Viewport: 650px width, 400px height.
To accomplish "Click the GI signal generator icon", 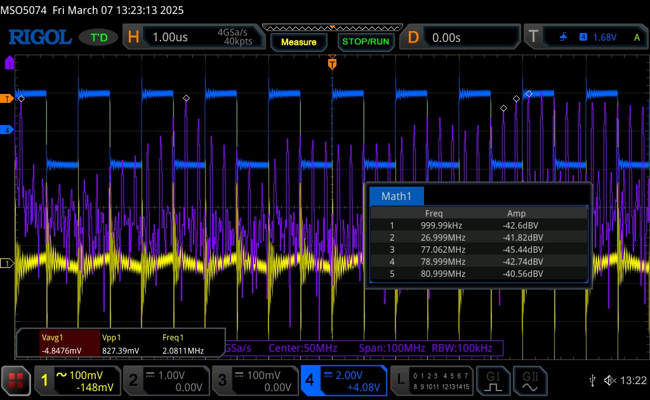I will tap(493, 380).
